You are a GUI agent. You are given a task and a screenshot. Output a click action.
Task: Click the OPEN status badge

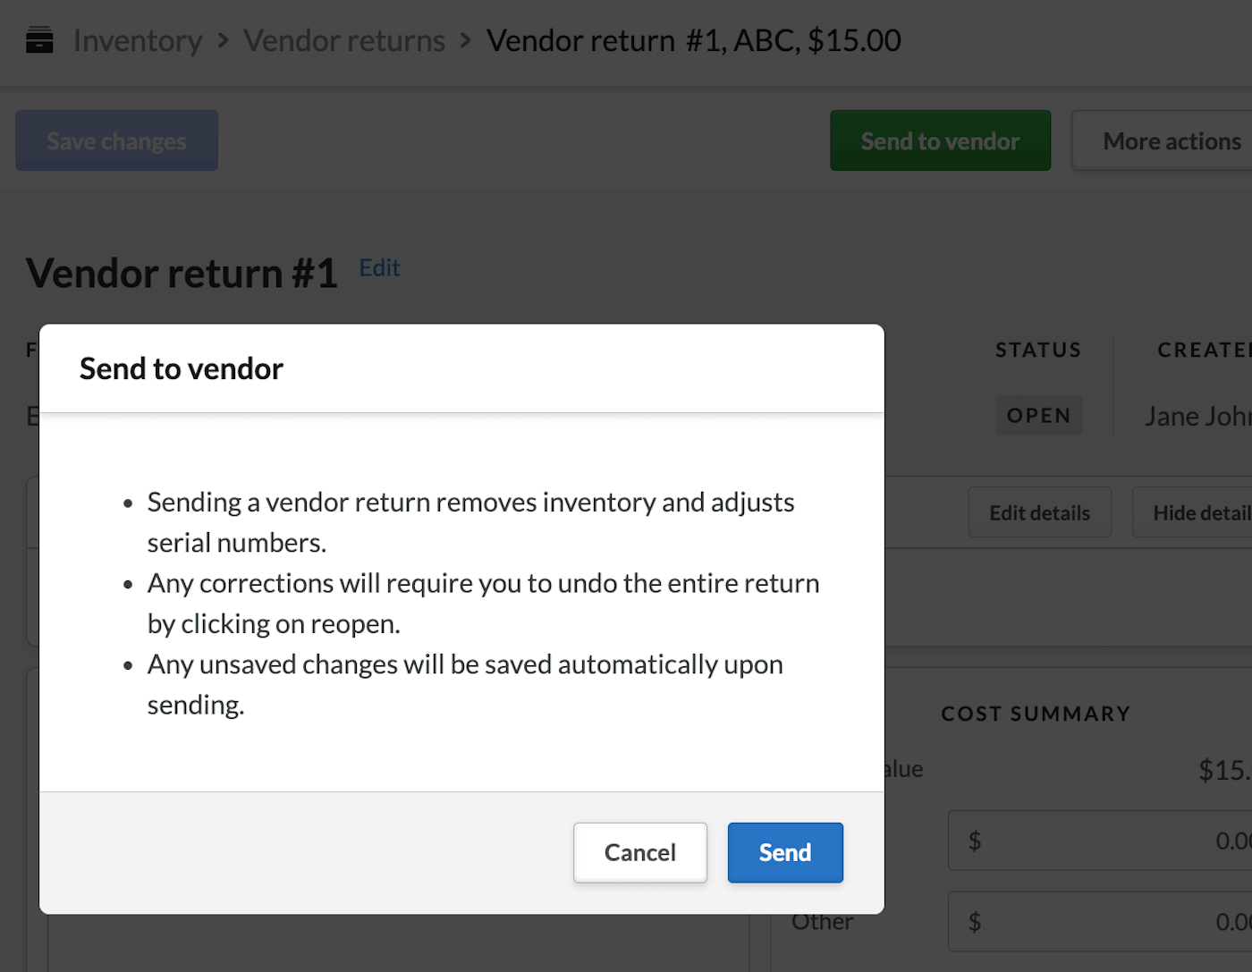tap(1038, 414)
